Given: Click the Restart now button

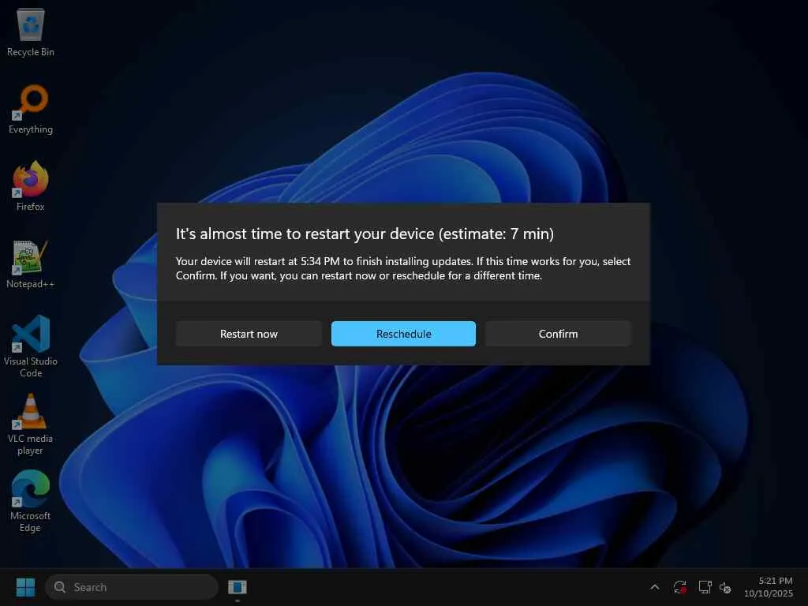Looking at the screenshot, I should click(x=249, y=334).
